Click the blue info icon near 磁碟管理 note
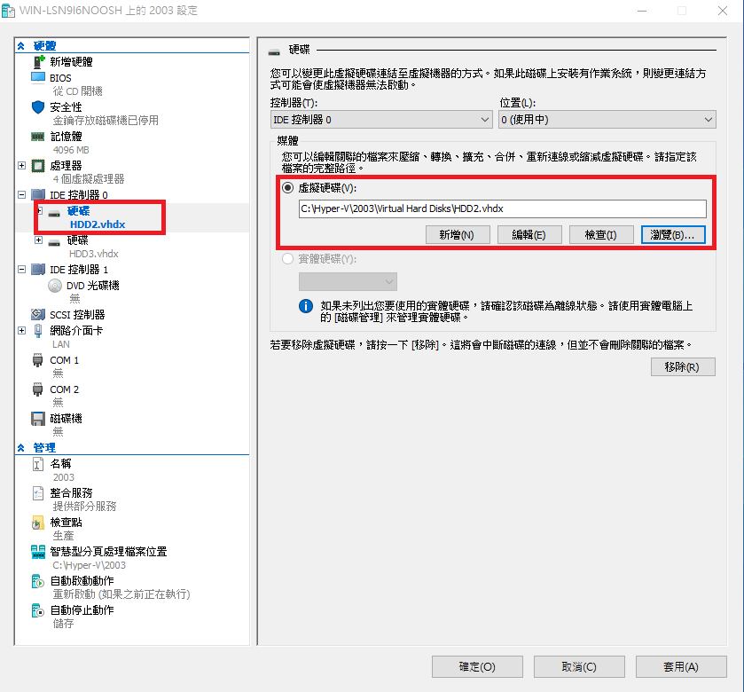Image resolution: width=744 pixels, height=692 pixels. coord(306,306)
